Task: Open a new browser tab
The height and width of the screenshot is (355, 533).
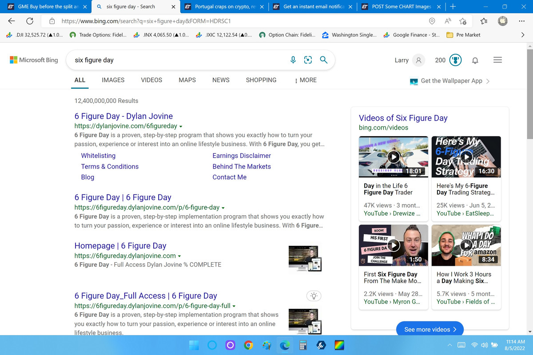Action: 453,7
